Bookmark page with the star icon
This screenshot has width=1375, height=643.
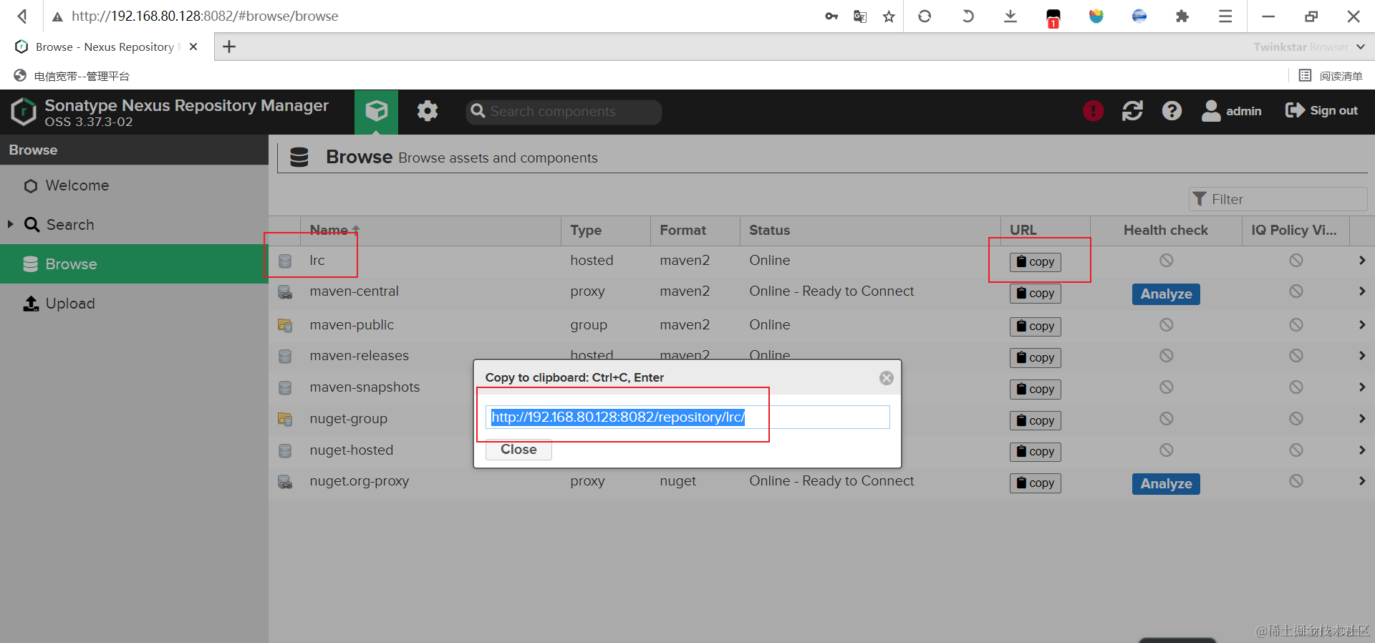pos(889,16)
